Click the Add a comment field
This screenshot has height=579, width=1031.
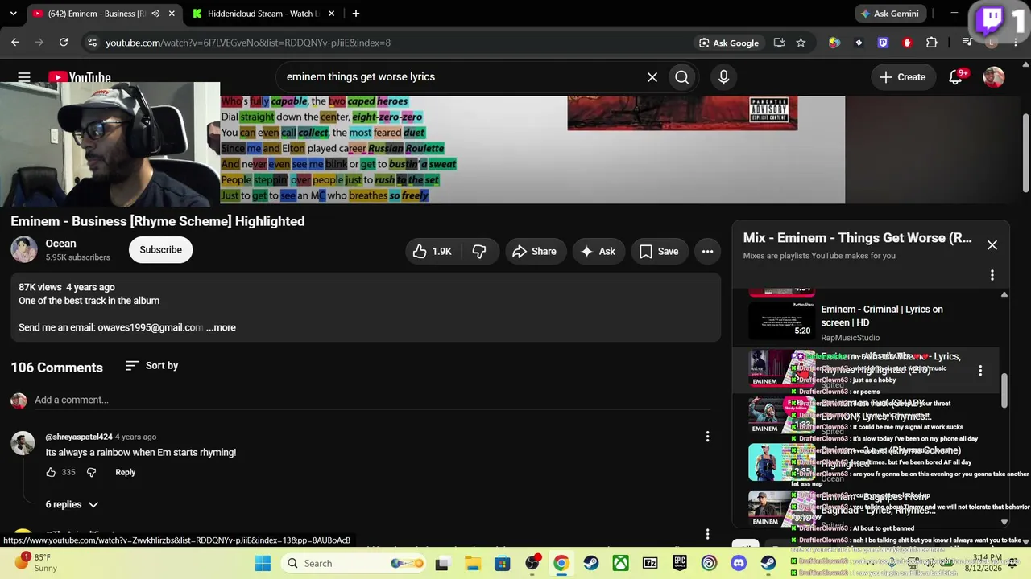click(372, 400)
